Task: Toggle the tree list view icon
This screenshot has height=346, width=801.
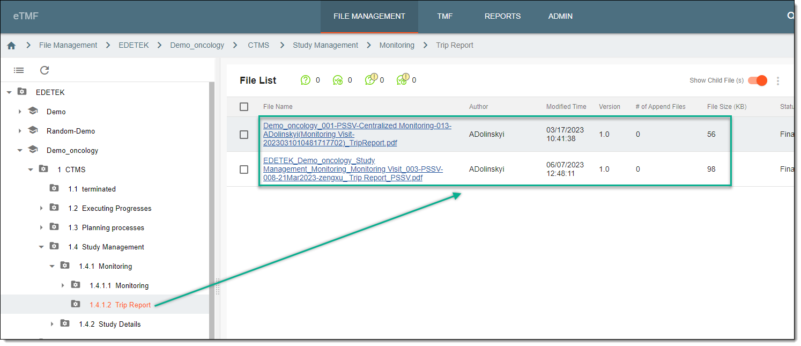Action: 19,70
